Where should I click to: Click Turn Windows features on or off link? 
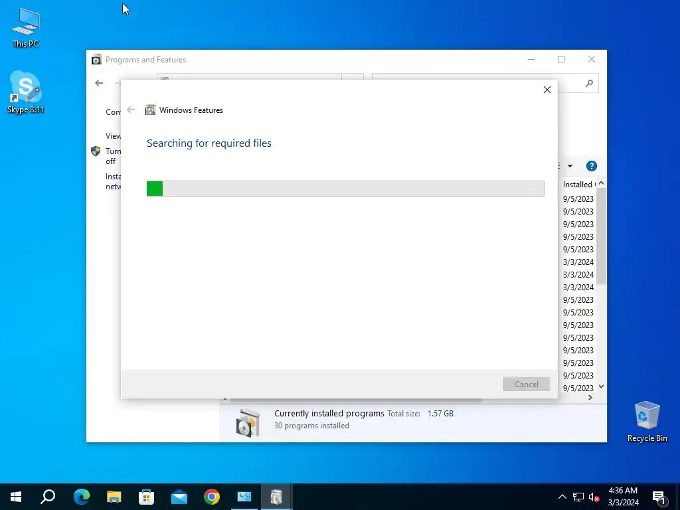113,156
